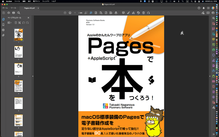Click the stamp icon in the toolbar
The image size is (219, 137).
[116, 13]
